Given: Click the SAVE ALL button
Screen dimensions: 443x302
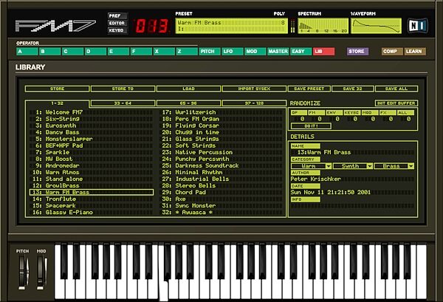Looking at the screenshot, I should (x=396, y=89).
